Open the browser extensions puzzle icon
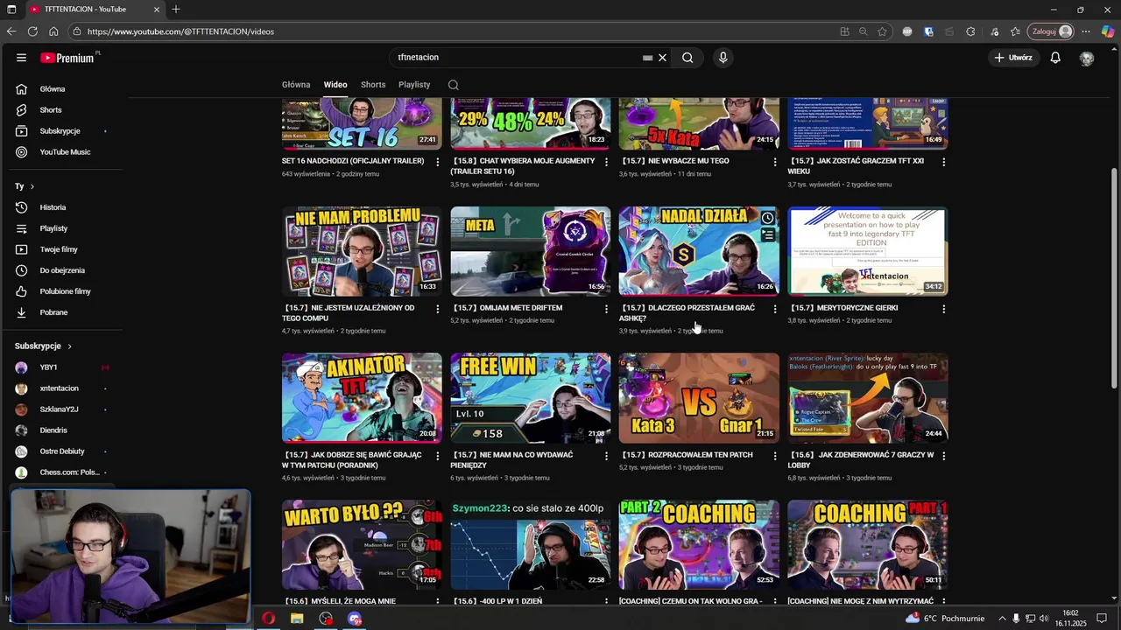The width and height of the screenshot is (1121, 630). coord(970,31)
